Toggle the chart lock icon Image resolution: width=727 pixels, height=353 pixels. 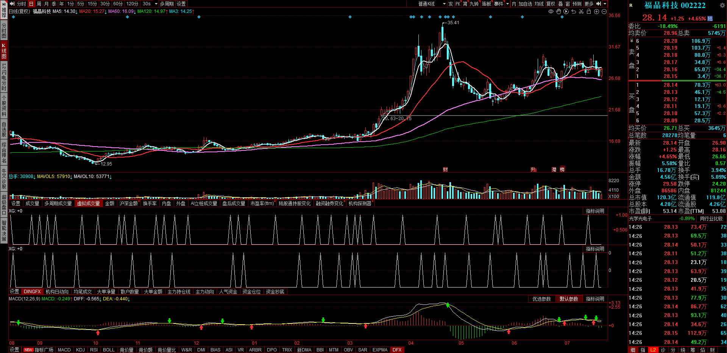pos(589,12)
